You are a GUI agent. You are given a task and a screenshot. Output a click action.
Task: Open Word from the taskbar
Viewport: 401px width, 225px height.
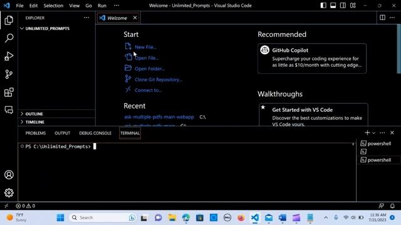(x=283, y=217)
